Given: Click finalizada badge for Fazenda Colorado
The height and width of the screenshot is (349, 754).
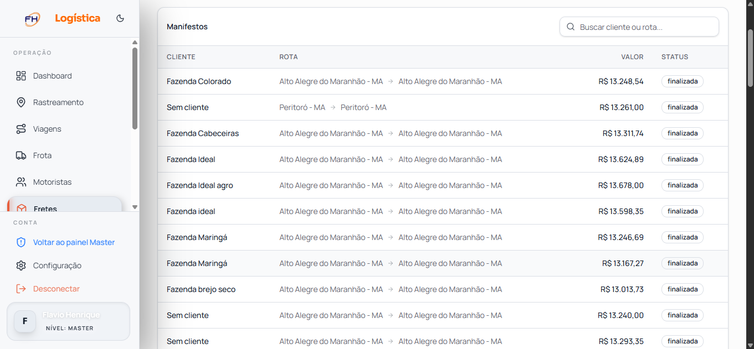Looking at the screenshot, I should tap(683, 81).
